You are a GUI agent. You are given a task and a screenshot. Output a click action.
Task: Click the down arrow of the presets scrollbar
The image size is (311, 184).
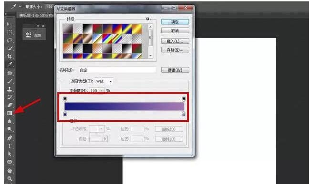151,56
